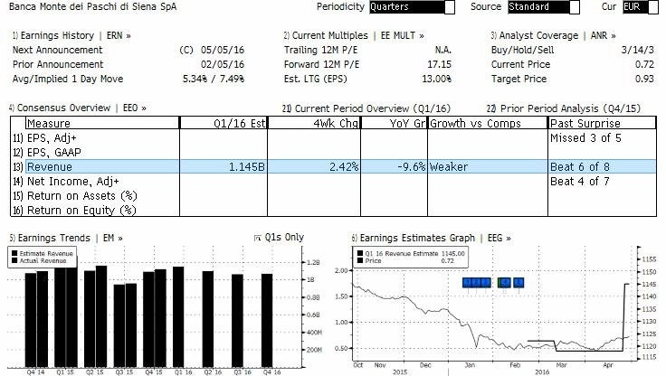Viewport: 666px width, 376px height.
Task: Click the Growth vs Comps column header
Action: tap(488, 123)
